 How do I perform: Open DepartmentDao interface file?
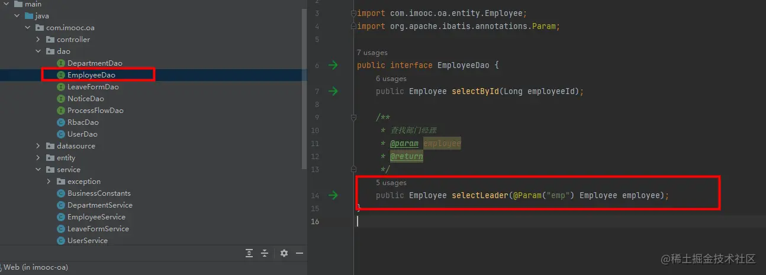(95, 63)
